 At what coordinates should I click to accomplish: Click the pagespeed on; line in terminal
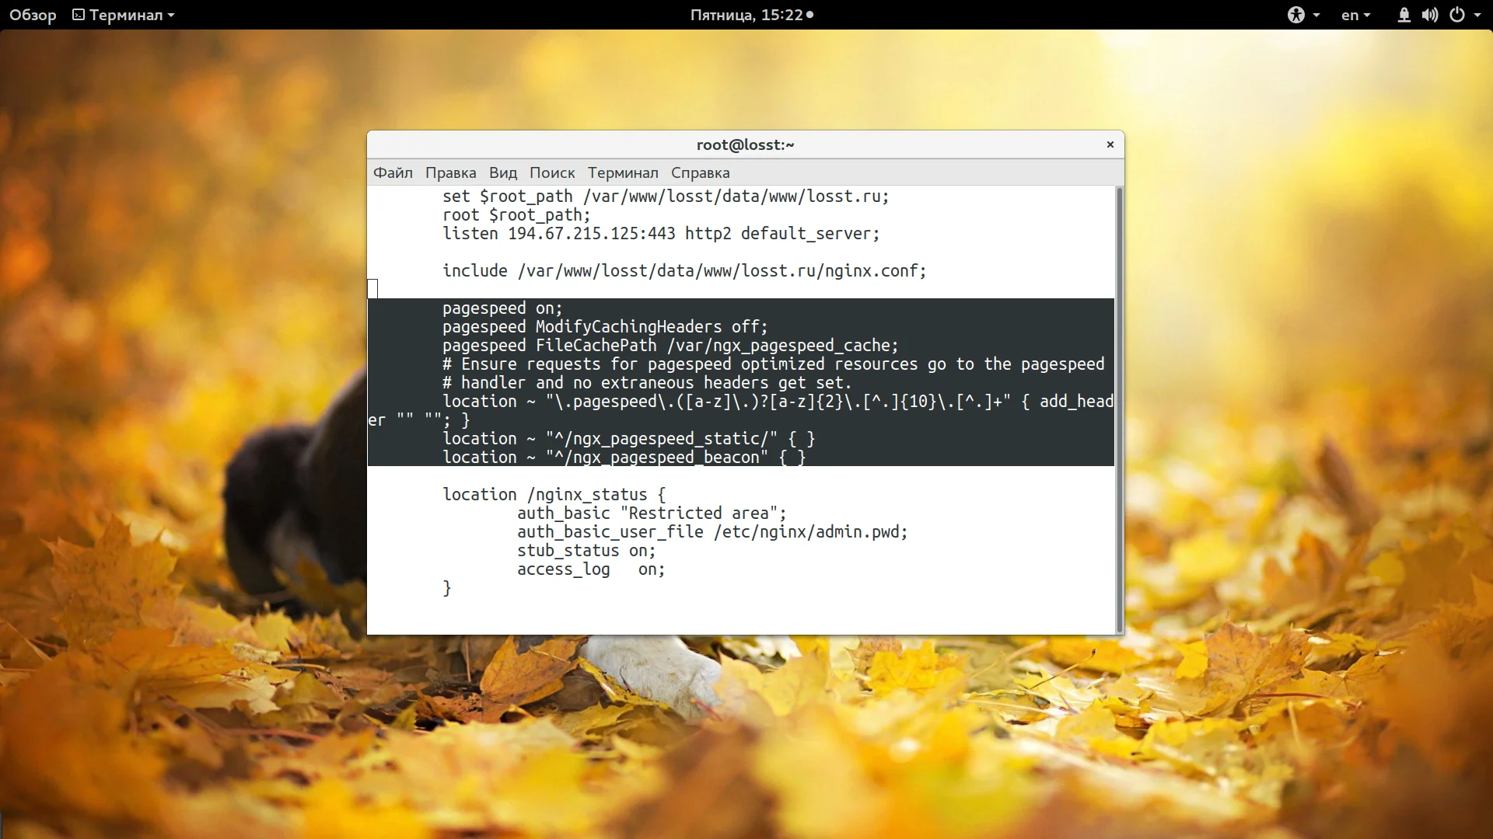pos(502,308)
